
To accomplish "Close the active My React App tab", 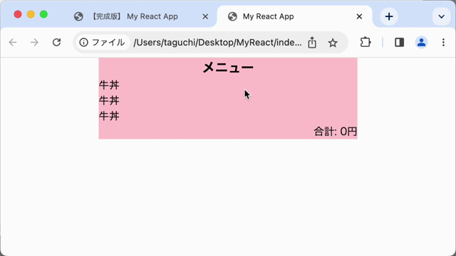I will pos(359,16).
